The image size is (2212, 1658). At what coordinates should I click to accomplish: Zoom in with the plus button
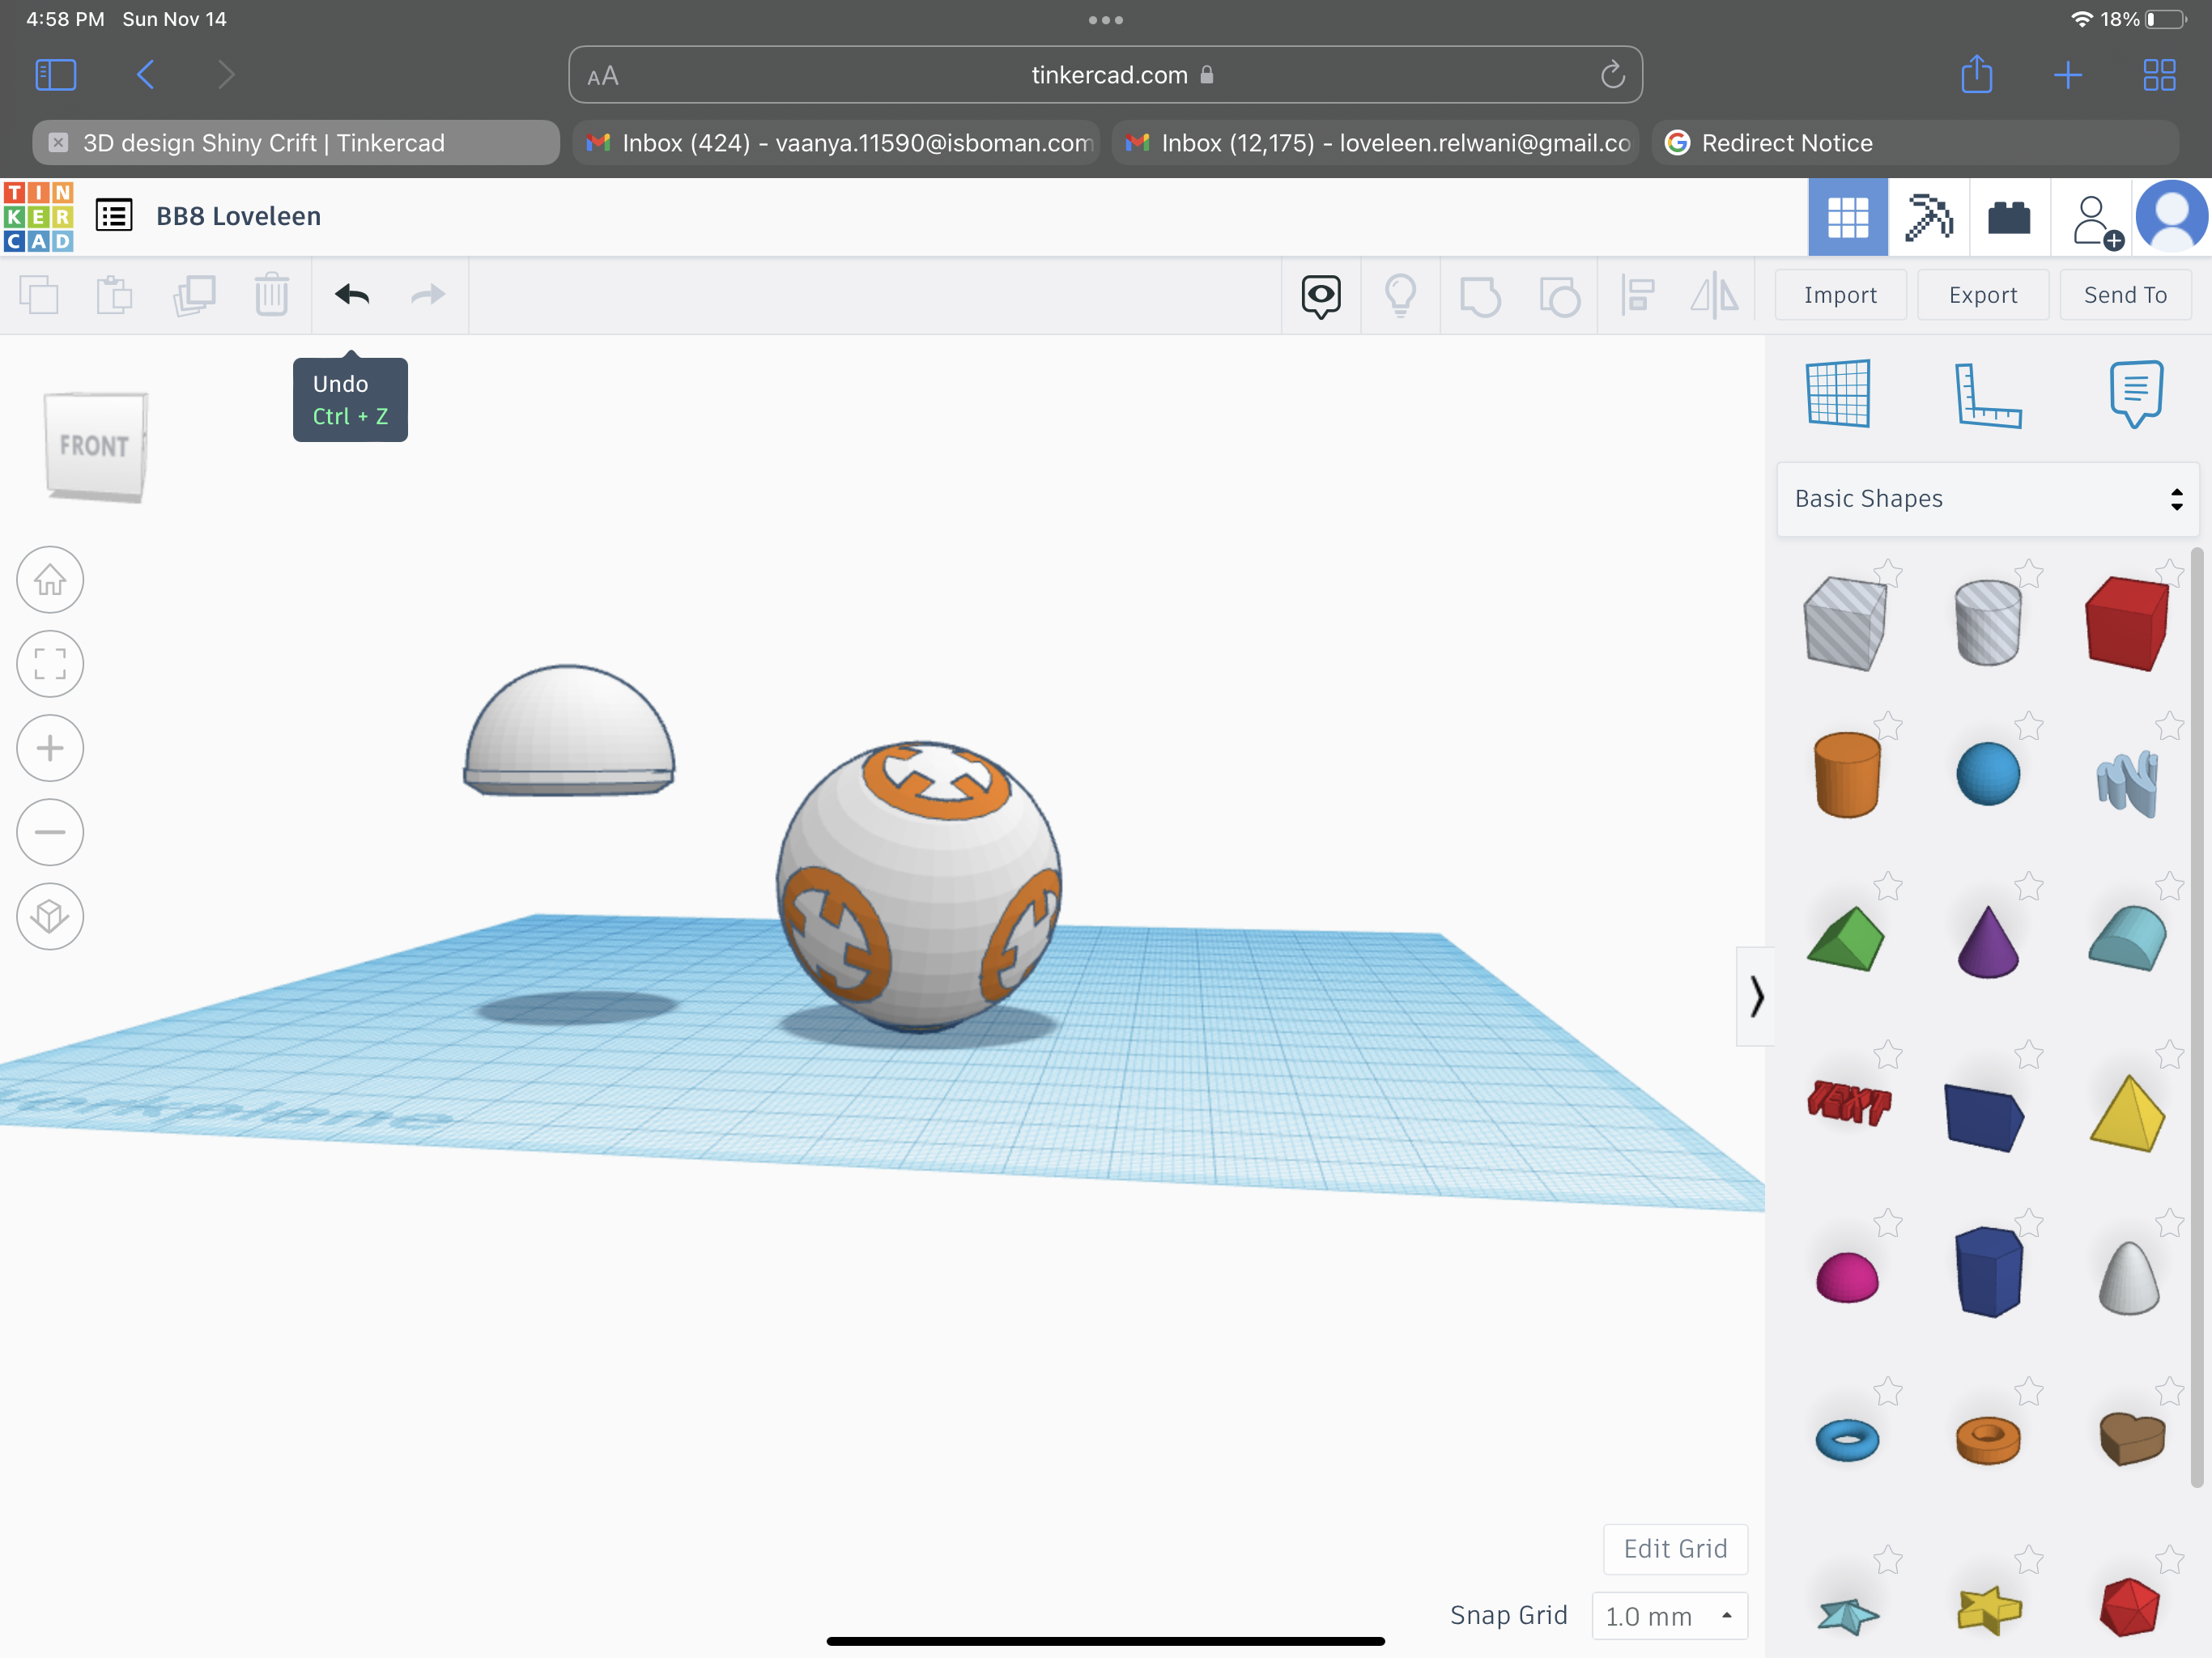click(50, 748)
